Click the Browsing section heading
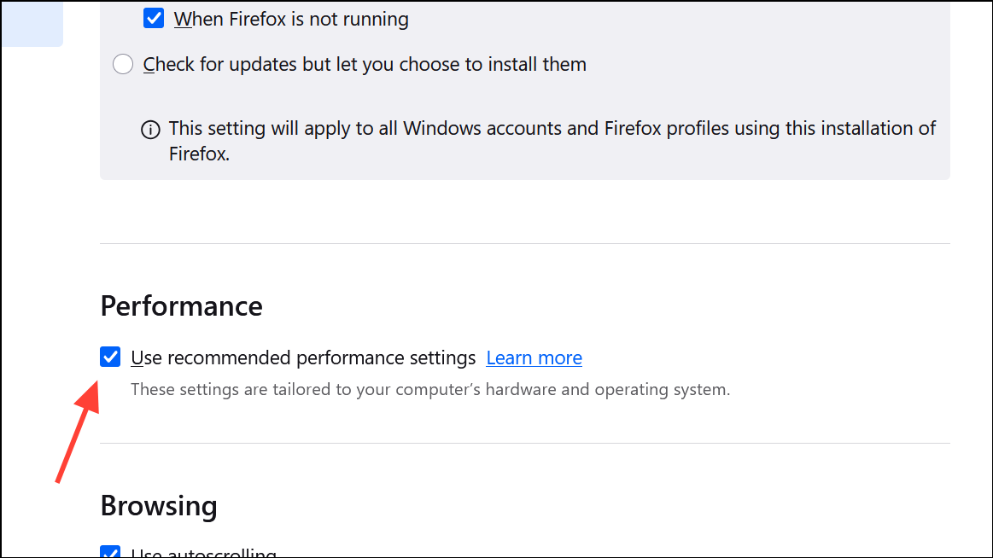The image size is (993, 558). (x=159, y=505)
